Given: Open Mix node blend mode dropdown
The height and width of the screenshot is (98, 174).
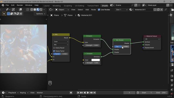Looking at the screenshot, I should click(x=61, y=45).
